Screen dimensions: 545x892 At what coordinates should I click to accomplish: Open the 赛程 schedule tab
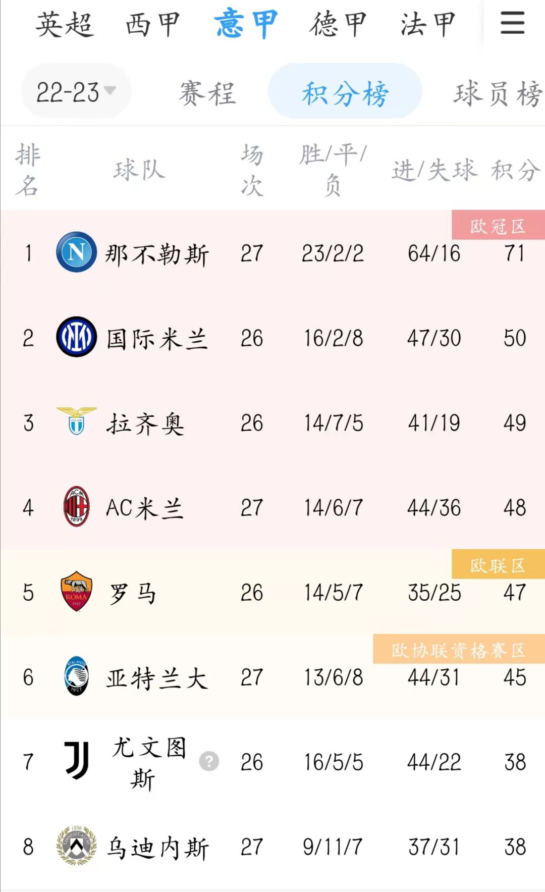(x=207, y=93)
